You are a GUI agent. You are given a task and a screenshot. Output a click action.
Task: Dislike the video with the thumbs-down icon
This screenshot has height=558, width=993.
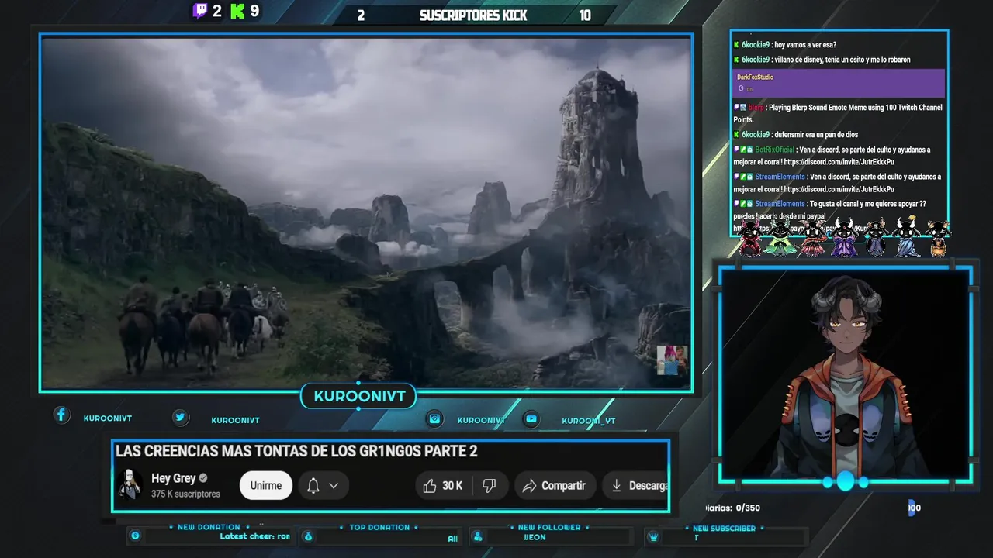[490, 486]
